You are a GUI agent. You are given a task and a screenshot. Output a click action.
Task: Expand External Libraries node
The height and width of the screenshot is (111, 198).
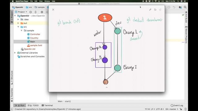15,53
